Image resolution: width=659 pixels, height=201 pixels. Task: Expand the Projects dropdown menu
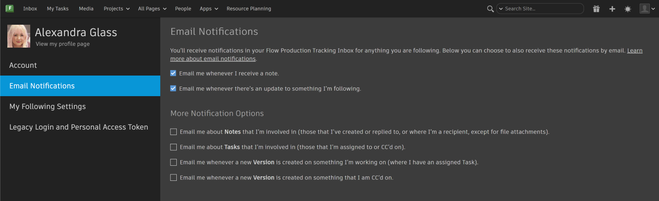pyautogui.click(x=116, y=9)
